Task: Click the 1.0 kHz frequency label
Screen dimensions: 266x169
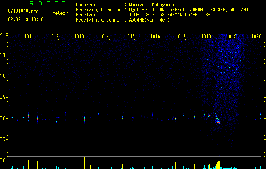Action: tap(3, 76)
